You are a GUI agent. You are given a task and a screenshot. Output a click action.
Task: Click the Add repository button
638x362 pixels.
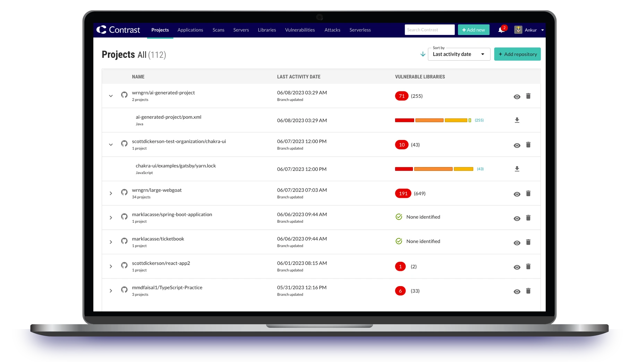[517, 54]
